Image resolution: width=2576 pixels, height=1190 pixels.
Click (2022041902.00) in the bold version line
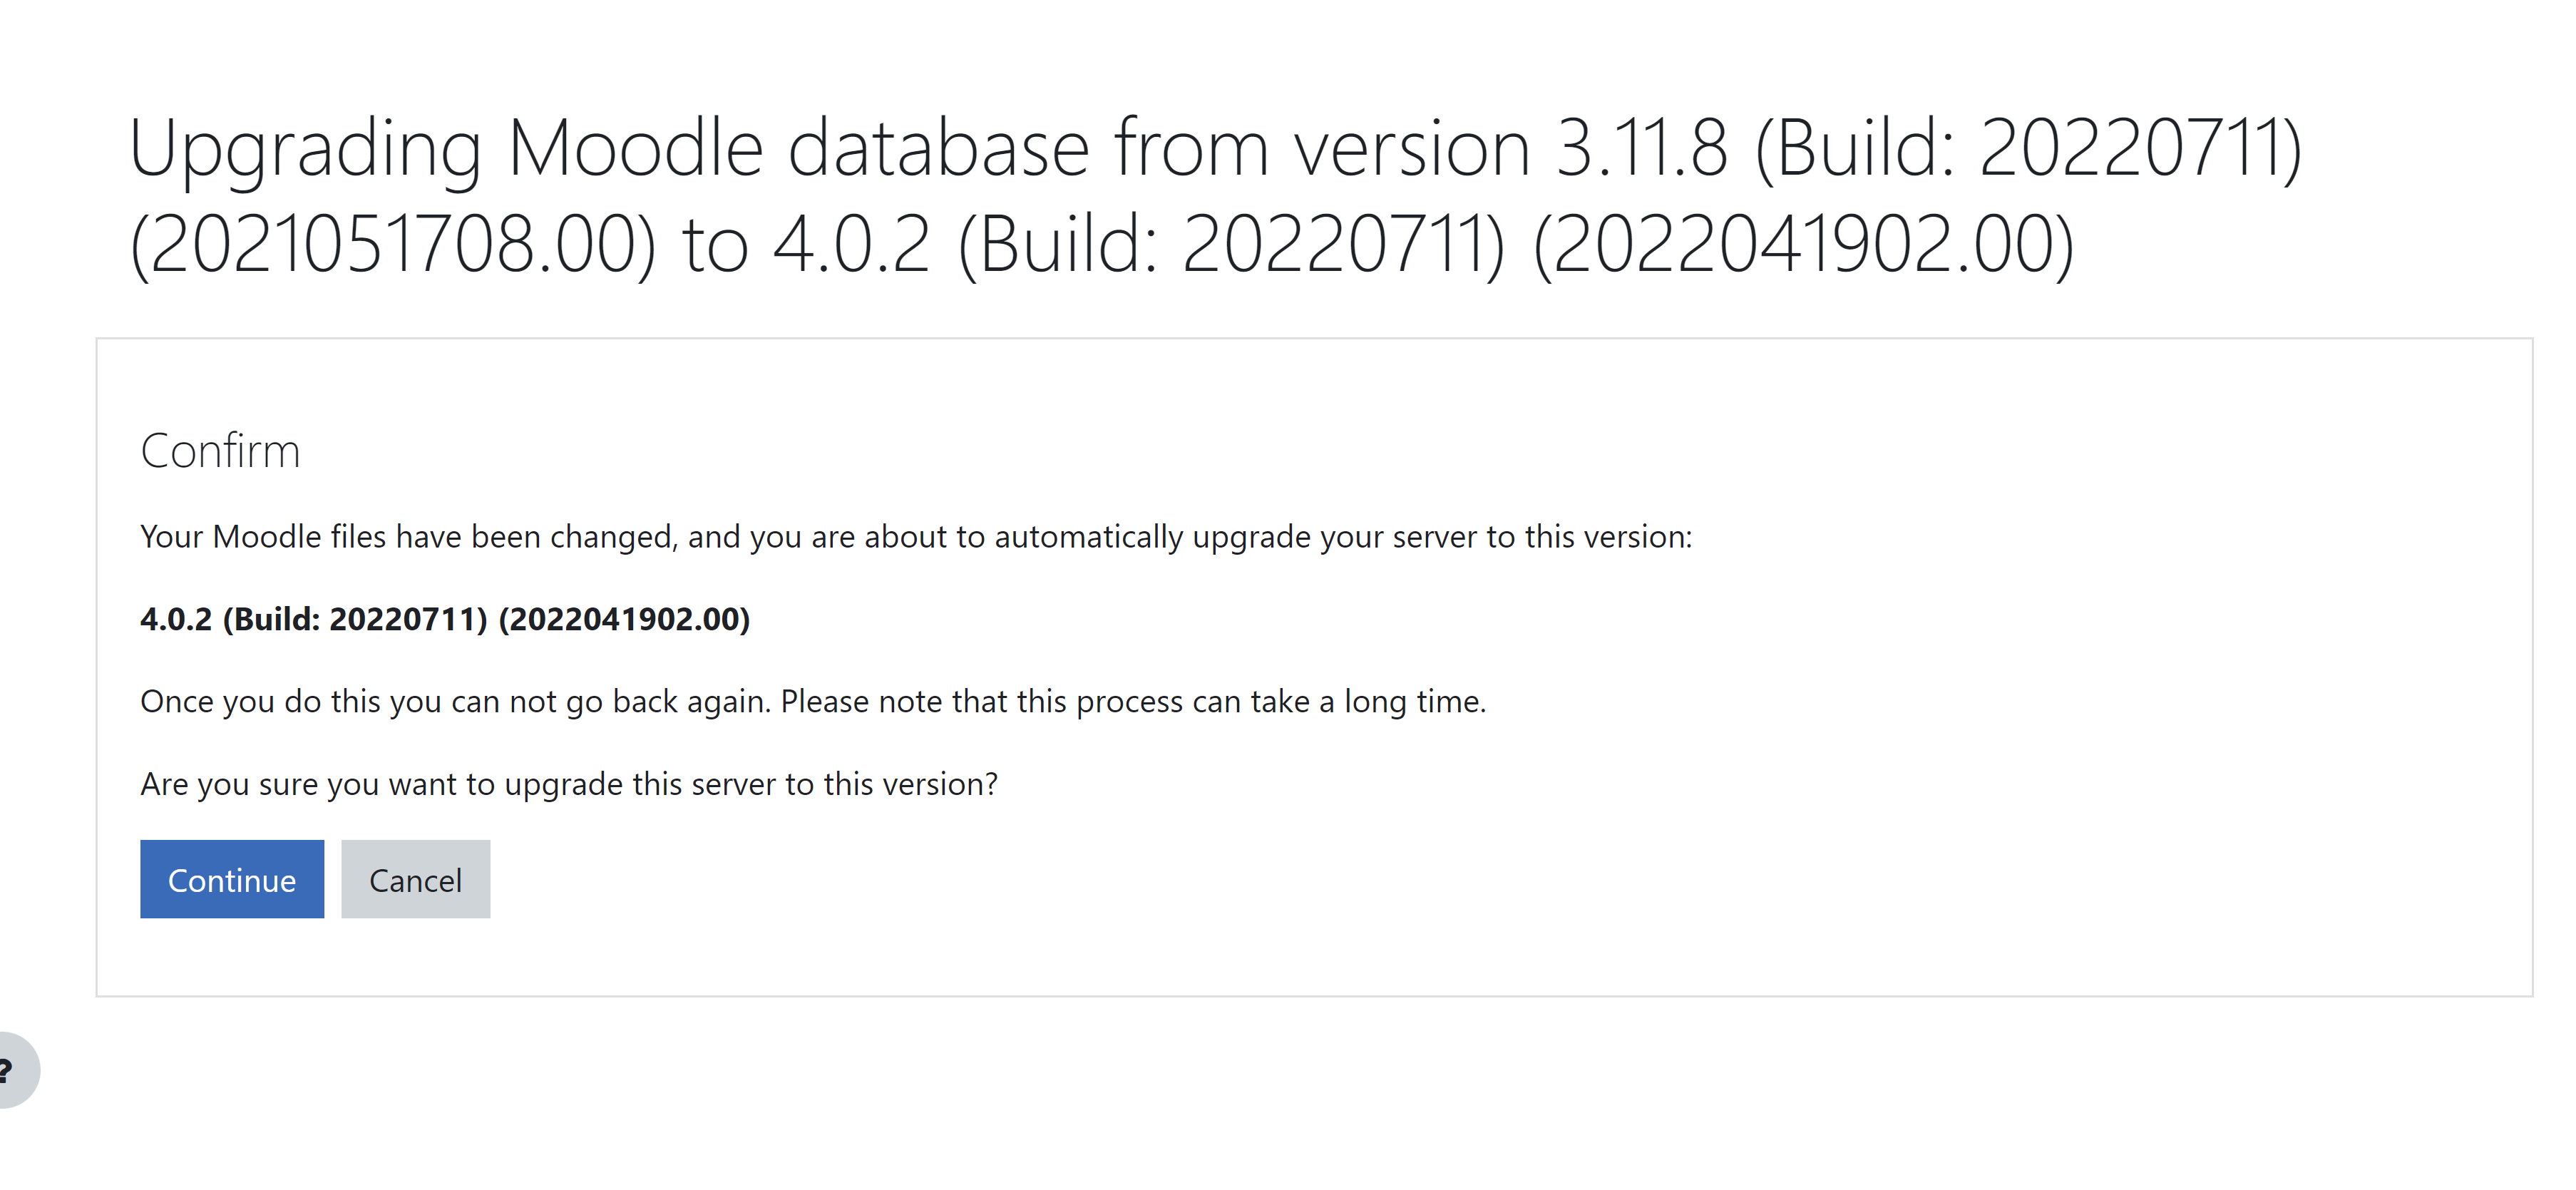pyautogui.click(x=624, y=619)
